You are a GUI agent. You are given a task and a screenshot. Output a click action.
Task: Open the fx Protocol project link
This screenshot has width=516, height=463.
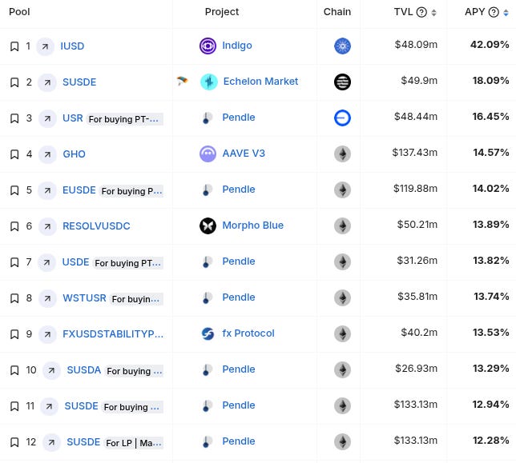point(248,333)
